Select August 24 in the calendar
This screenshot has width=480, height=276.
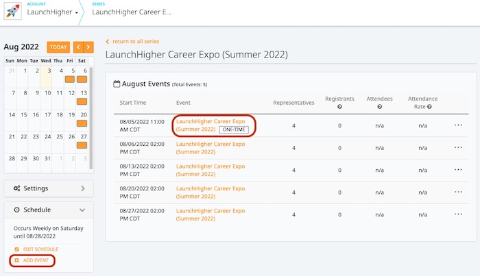coord(46,142)
